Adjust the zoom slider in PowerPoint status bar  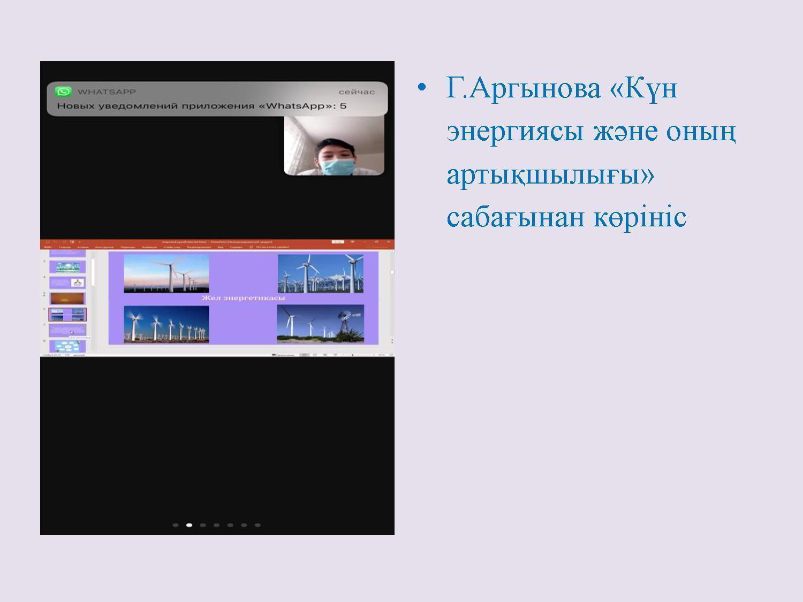(353, 355)
